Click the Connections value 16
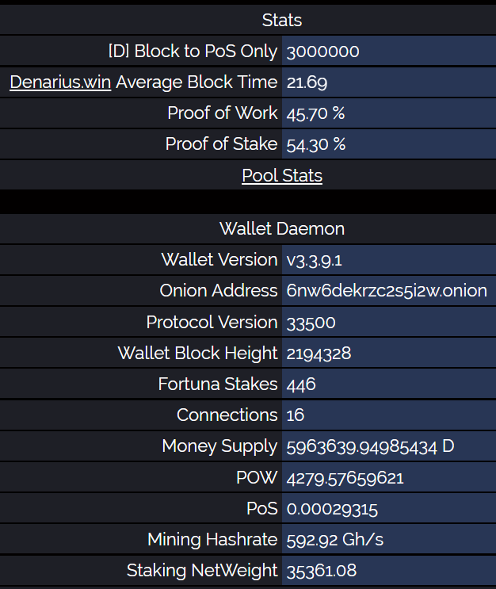This screenshot has width=496, height=589. pyautogui.click(x=296, y=415)
